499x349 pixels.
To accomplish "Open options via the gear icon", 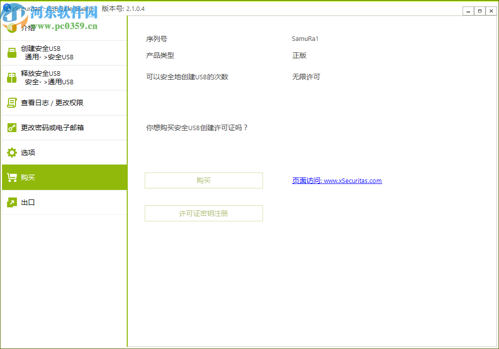I will (11, 152).
